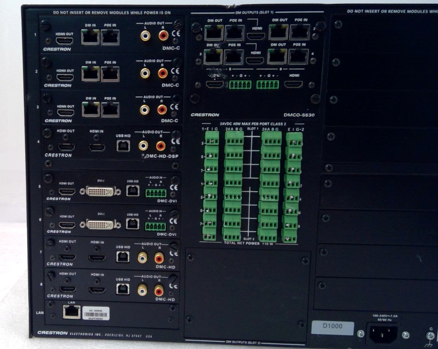Select the HDMI port between DM outputs 3 and 4

click(255, 60)
